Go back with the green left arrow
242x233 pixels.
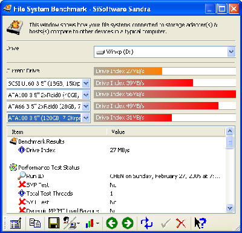point(112,223)
